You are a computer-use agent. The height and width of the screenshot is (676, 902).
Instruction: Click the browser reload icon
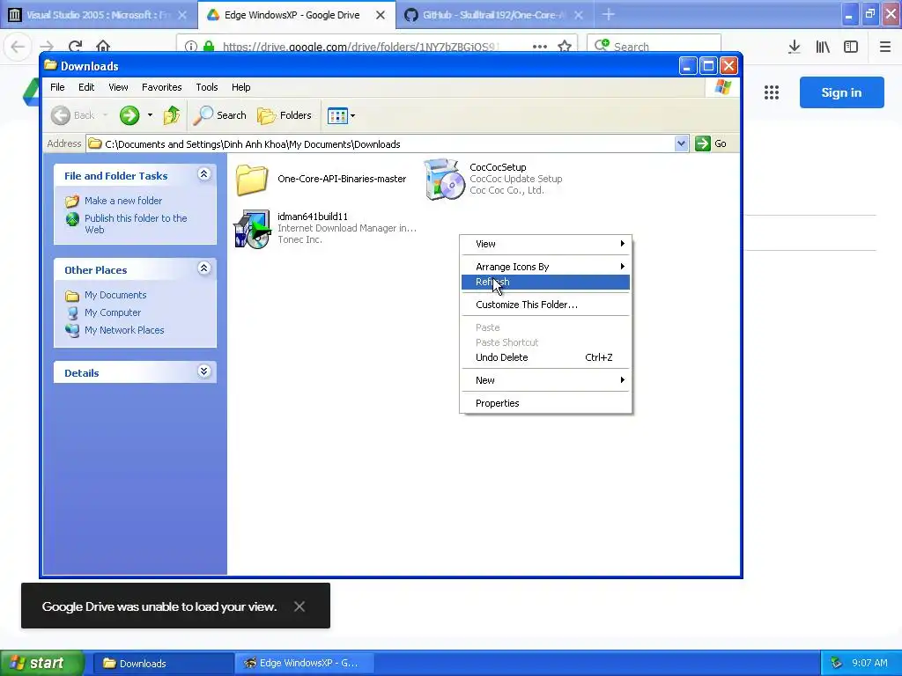[x=75, y=47]
